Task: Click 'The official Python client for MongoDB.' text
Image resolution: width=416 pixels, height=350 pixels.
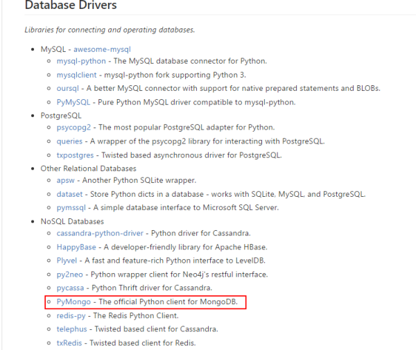Action: coord(168,301)
